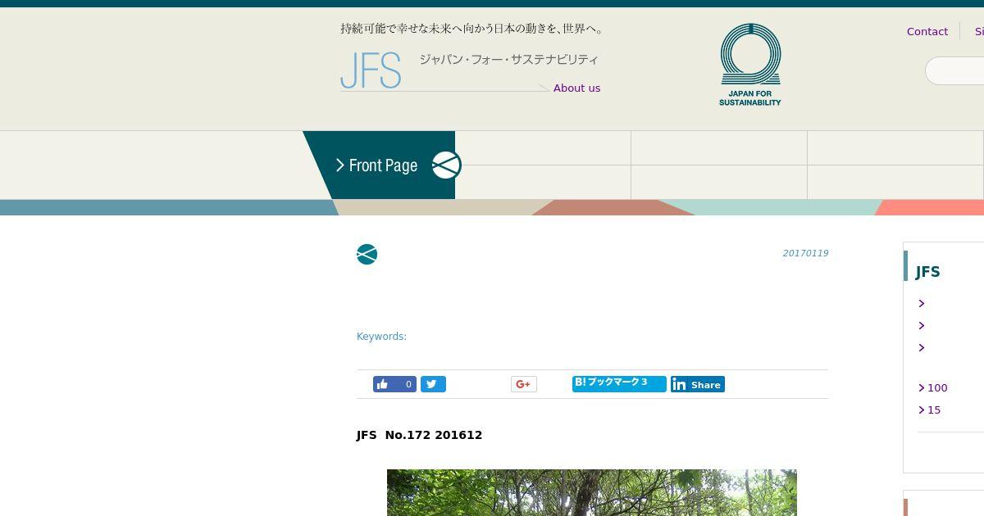
Task: Click the JFS No.172 201612 heading
Action: click(419, 435)
